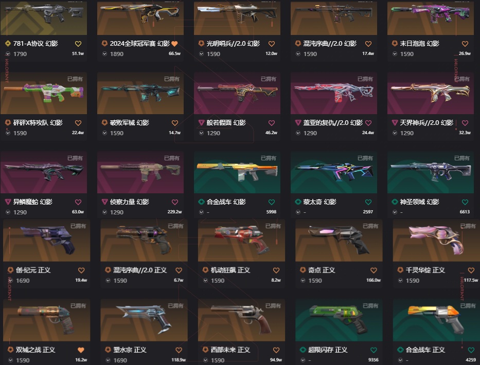480x365 pixels.
Task: Open the 西部未来 正义 title link
Action: point(230,350)
